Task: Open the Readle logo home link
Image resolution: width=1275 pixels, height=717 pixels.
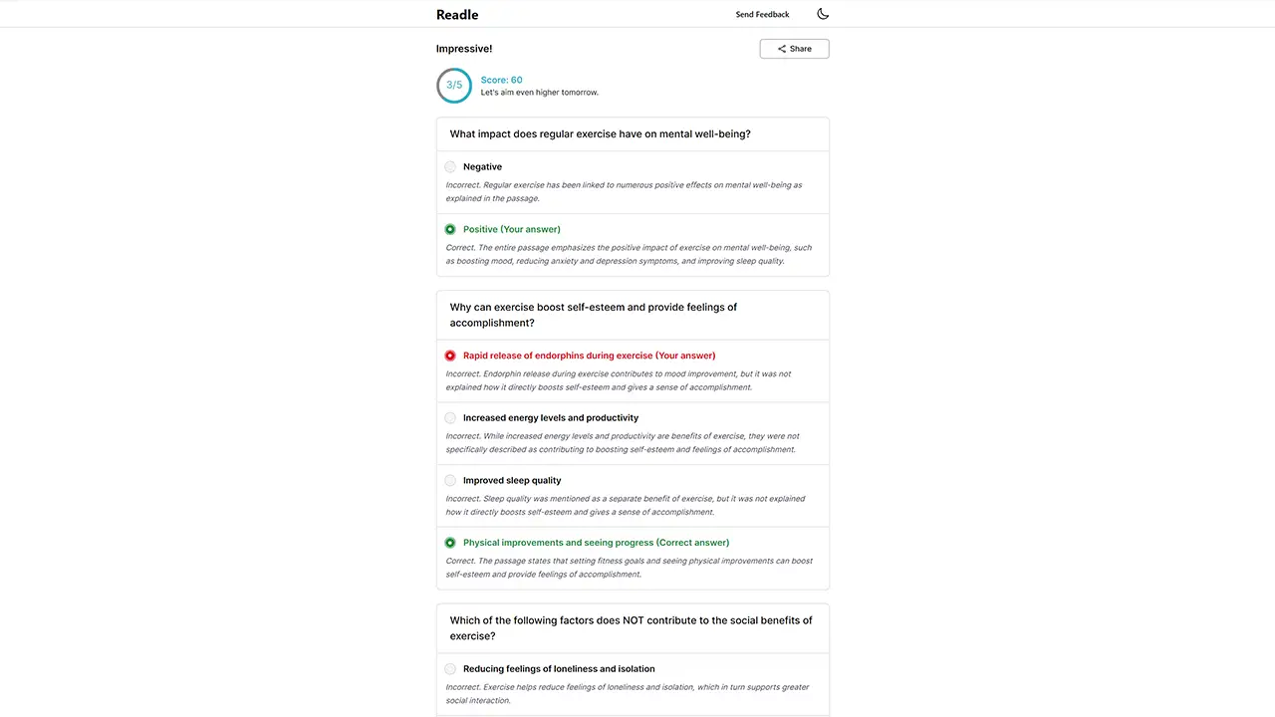Action: coord(457,14)
